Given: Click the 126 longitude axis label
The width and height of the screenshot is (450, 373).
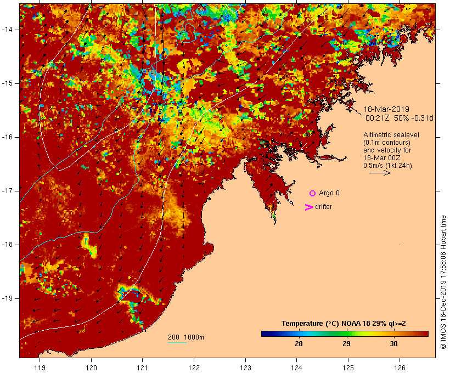Looking at the screenshot, I should coord(400,368).
